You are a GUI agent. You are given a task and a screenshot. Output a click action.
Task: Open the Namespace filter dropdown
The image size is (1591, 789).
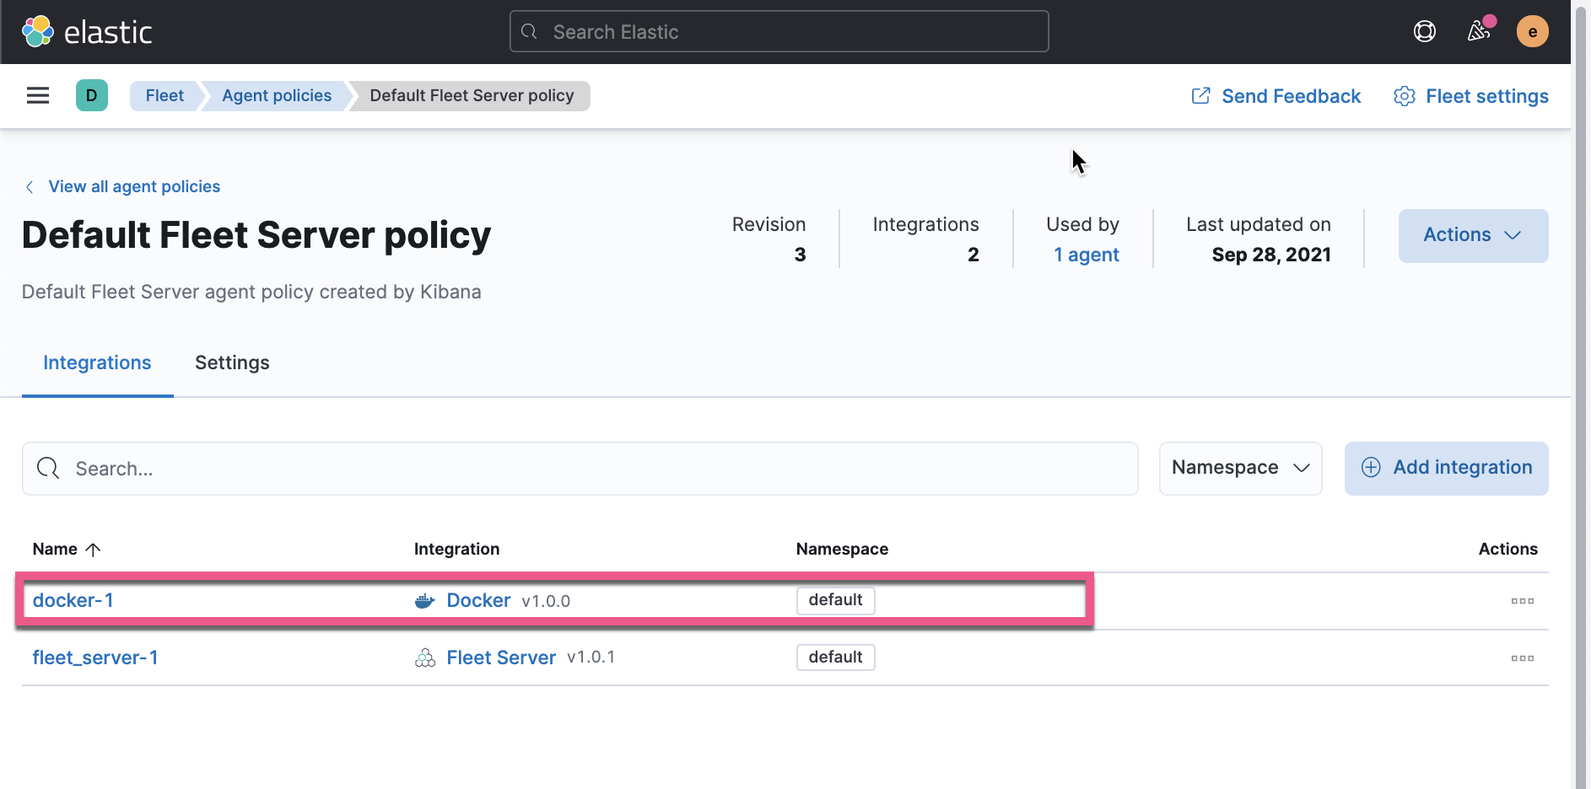pos(1239,468)
